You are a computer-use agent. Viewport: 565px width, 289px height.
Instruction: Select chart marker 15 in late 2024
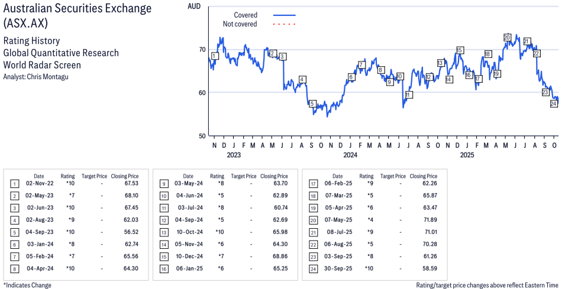tap(460, 50)
